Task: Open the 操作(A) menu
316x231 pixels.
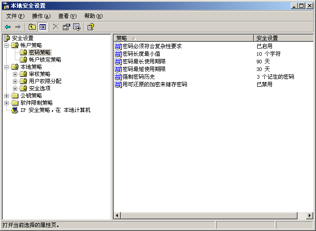Action: tap(41, 16)
